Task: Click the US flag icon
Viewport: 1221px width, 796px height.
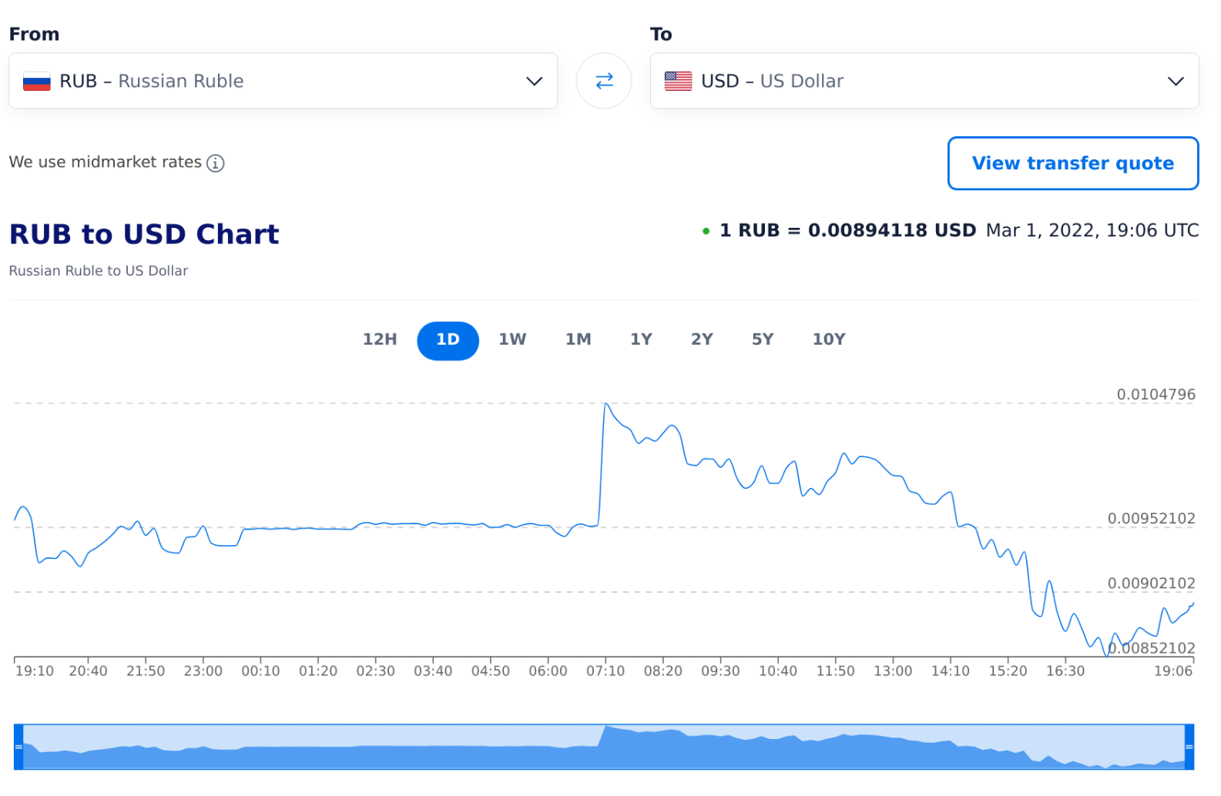Action: click(x=678, y=82)
